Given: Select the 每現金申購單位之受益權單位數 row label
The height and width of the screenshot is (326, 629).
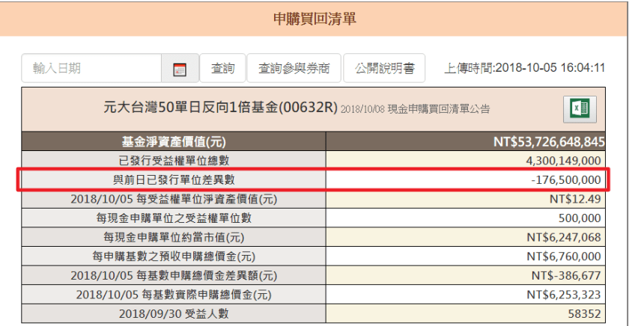Looking at the screenshot, I should [x=174, y=218].
